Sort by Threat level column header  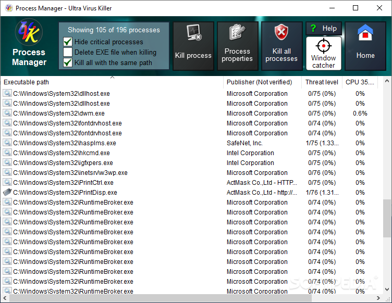click(x=322, y=82)
